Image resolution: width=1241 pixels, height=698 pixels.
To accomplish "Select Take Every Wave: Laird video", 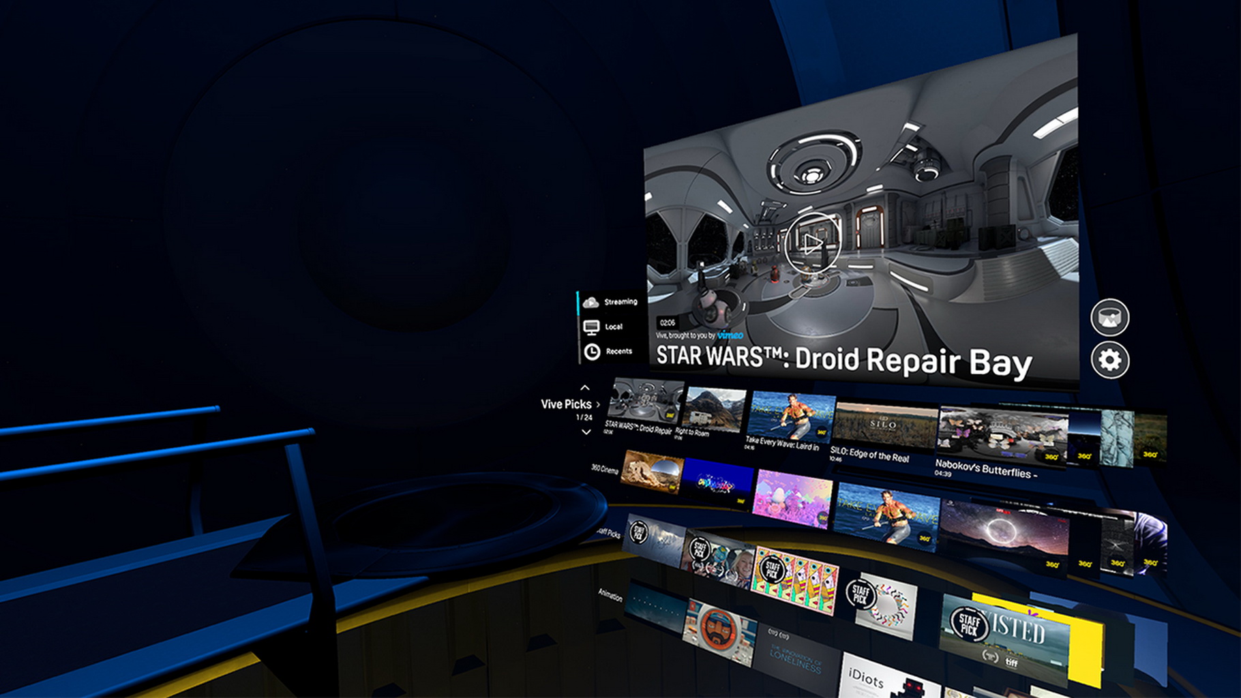I will (790, 416).
